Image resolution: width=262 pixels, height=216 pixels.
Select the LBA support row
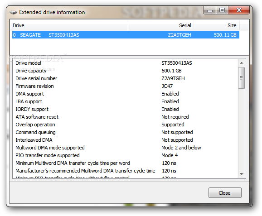tap(125, 101)
